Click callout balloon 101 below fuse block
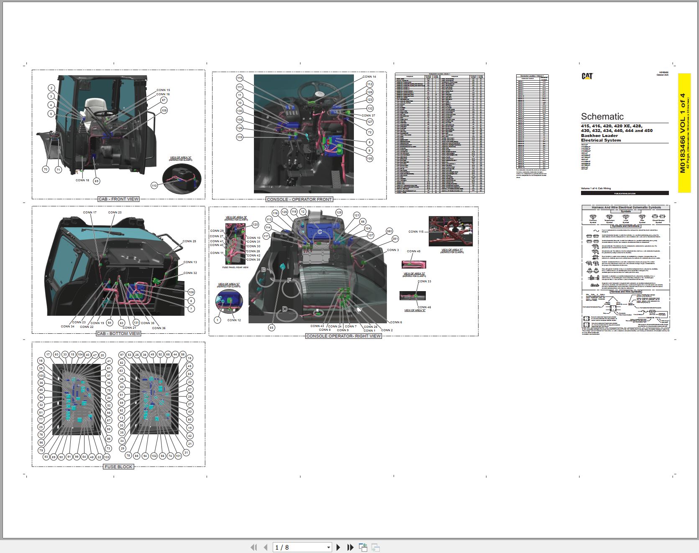The width and height of the screenshot is (699, 553). pyautogui.click(x=178, y=456)
